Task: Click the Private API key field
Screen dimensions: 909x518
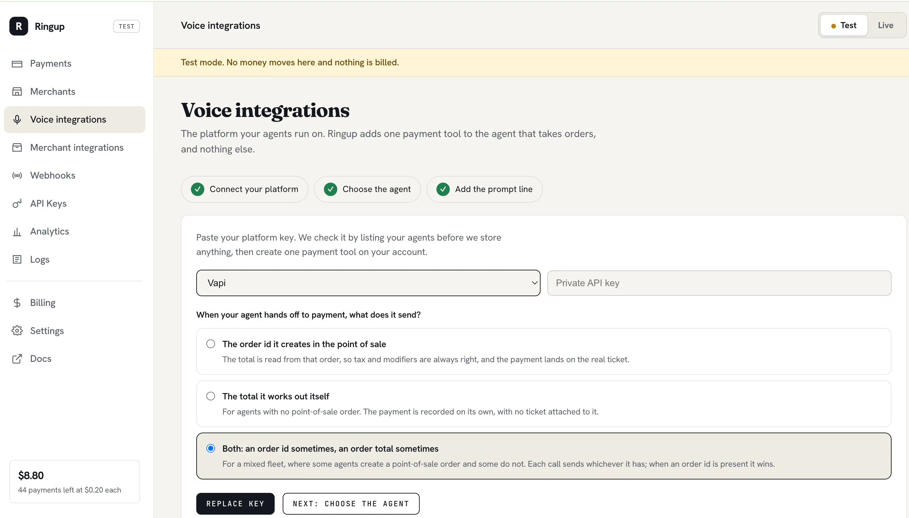Action: [719, 283]
